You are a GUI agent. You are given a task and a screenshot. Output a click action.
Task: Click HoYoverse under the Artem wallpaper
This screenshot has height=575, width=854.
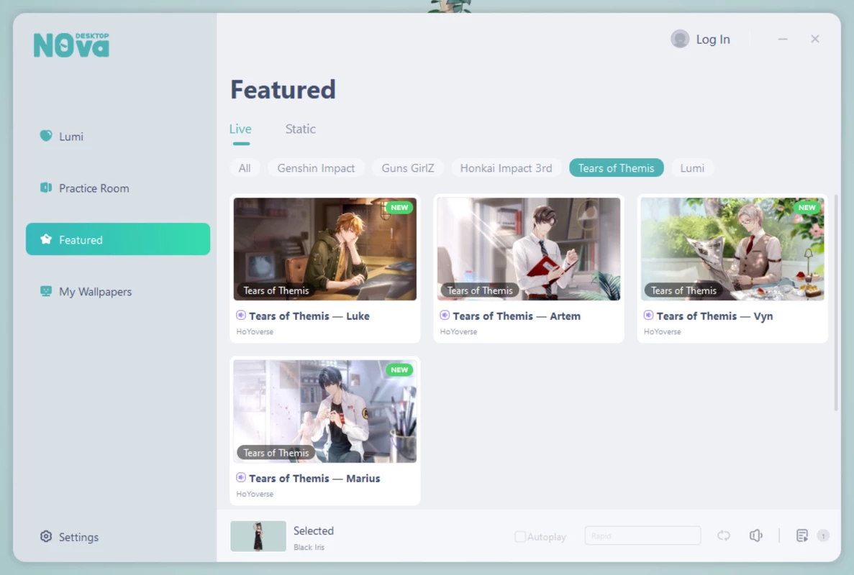(458, 331)
